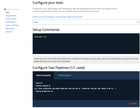Click the Project Settings gear icon

[5, 9]
